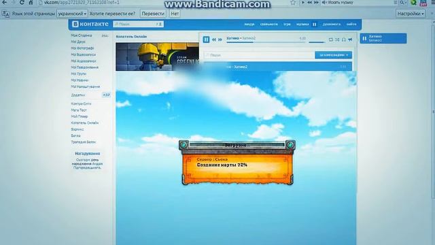Viewport: 435px width, 245px height.
Task: Adjust the audio player volume slider
Action: pos(317,42)
